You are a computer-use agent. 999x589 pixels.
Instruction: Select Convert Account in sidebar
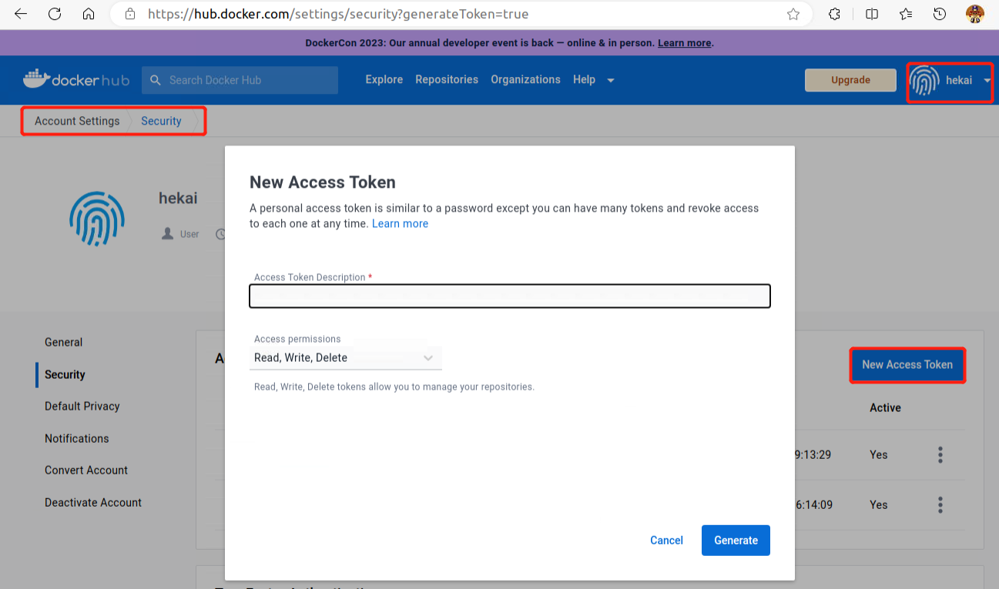point(86,470)
